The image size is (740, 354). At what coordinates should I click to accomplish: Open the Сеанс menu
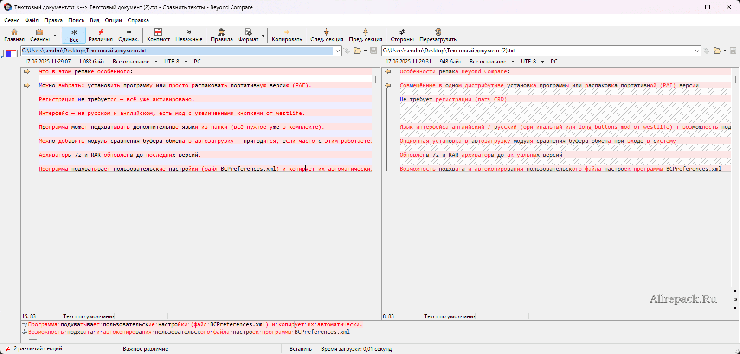tap(12, 20)
